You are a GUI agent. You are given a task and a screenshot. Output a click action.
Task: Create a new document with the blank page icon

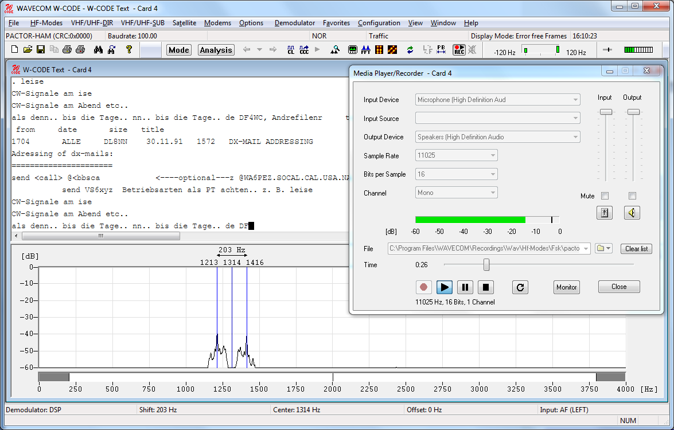point(14,50)
